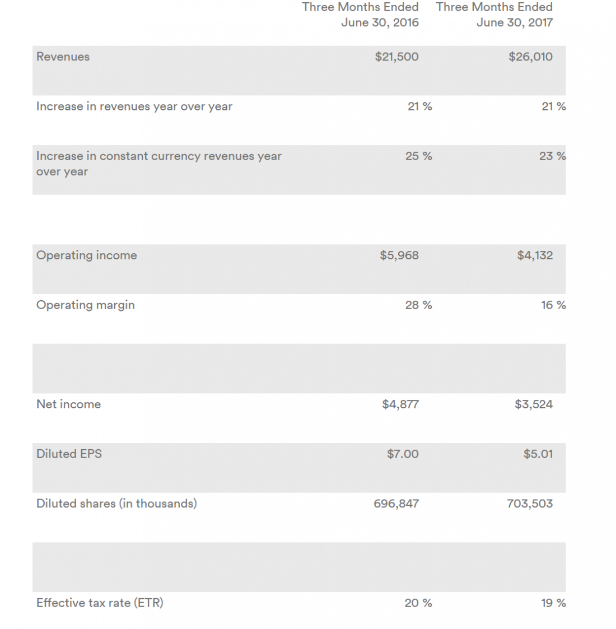Viewport: 616px width, 629px height.
Task: Select the $4,132 operating income value
Action: point(535,255)
